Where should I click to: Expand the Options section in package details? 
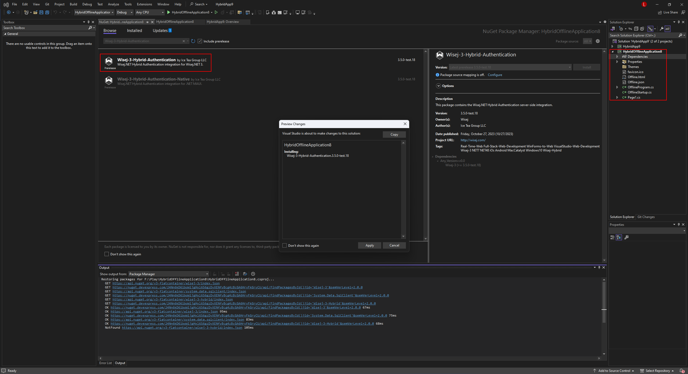click(438, 86)
